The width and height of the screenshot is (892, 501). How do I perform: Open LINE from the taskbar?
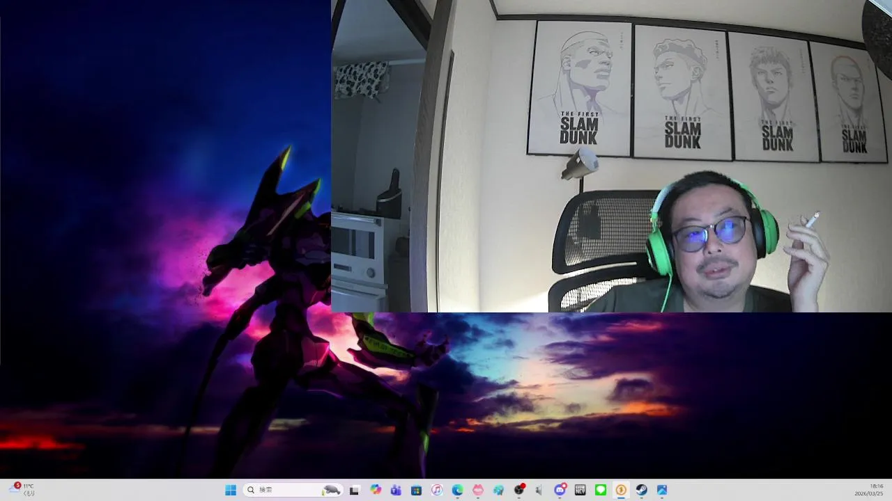pos(601,490)
